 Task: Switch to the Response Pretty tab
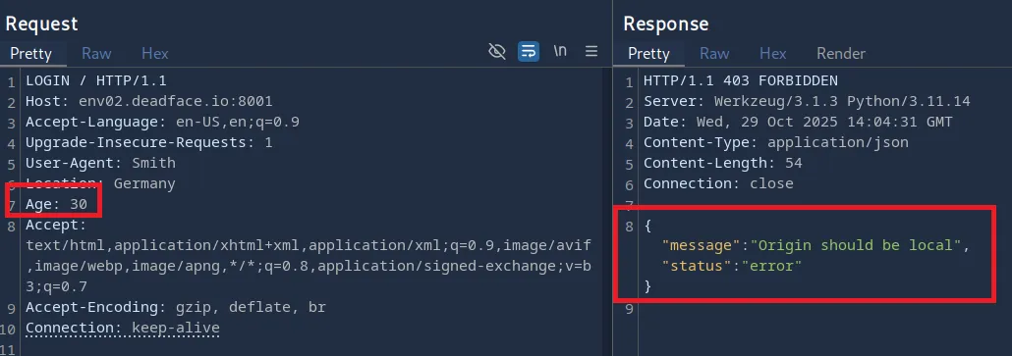(x=648, y=53)
